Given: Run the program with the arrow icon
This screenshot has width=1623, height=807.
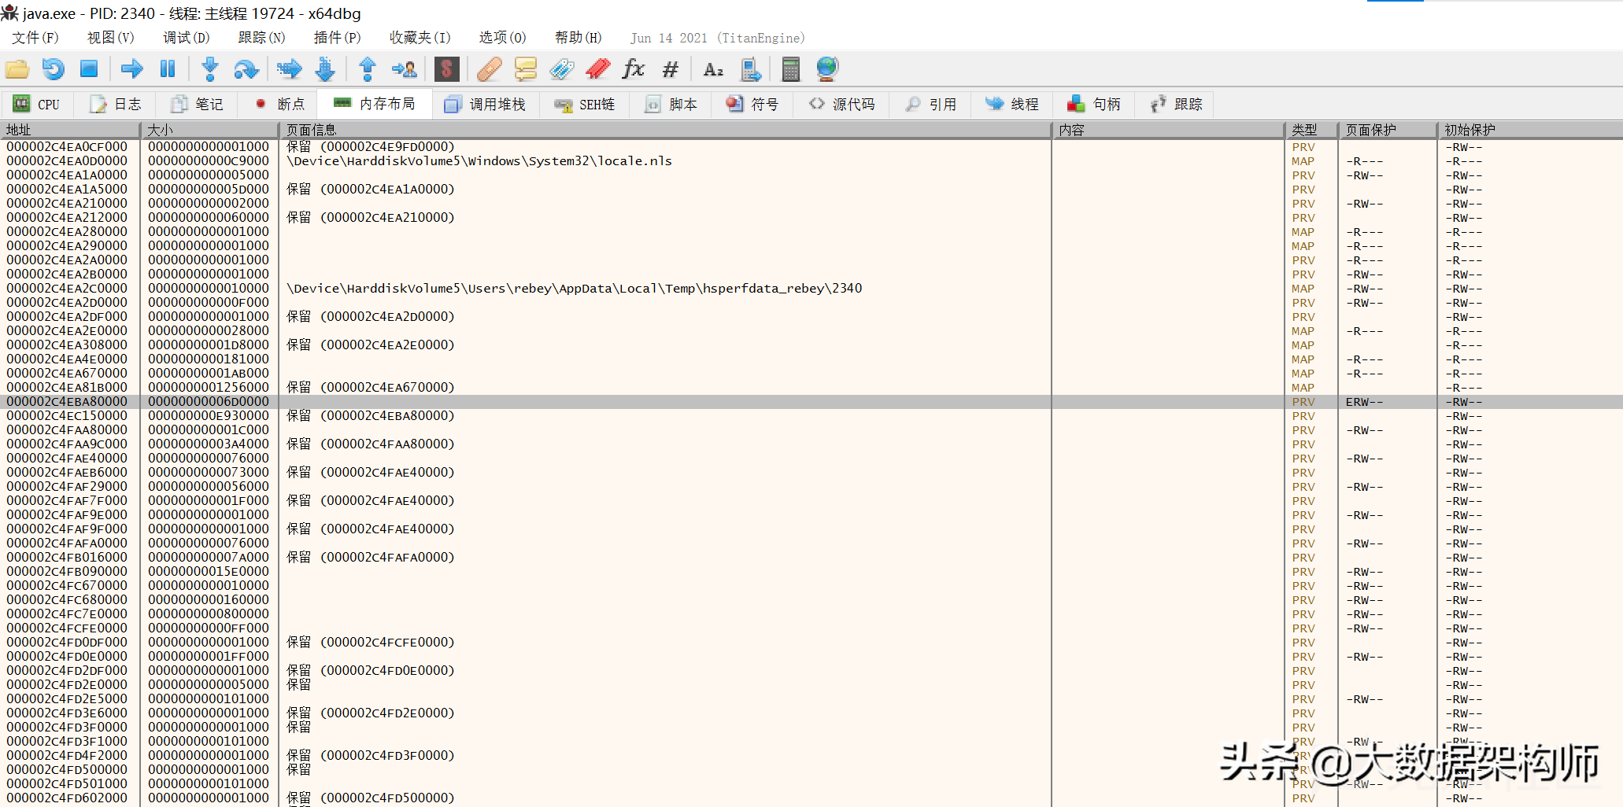Looking at the screenshot, I should (x=131, y=69).
